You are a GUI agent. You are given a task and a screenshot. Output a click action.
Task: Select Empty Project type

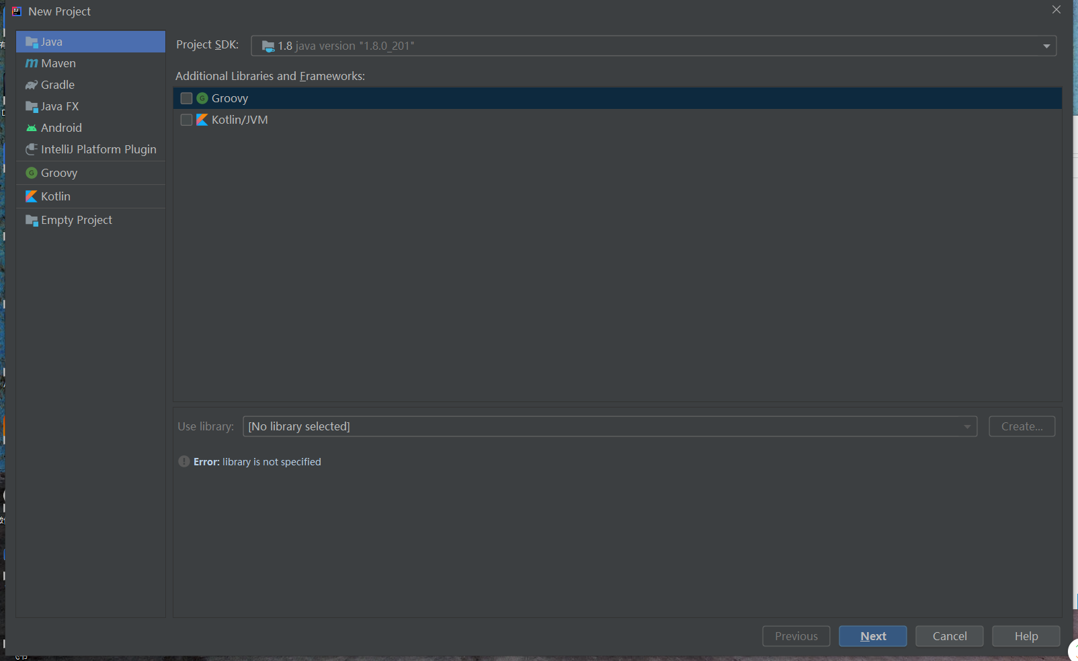pos(91,220)
